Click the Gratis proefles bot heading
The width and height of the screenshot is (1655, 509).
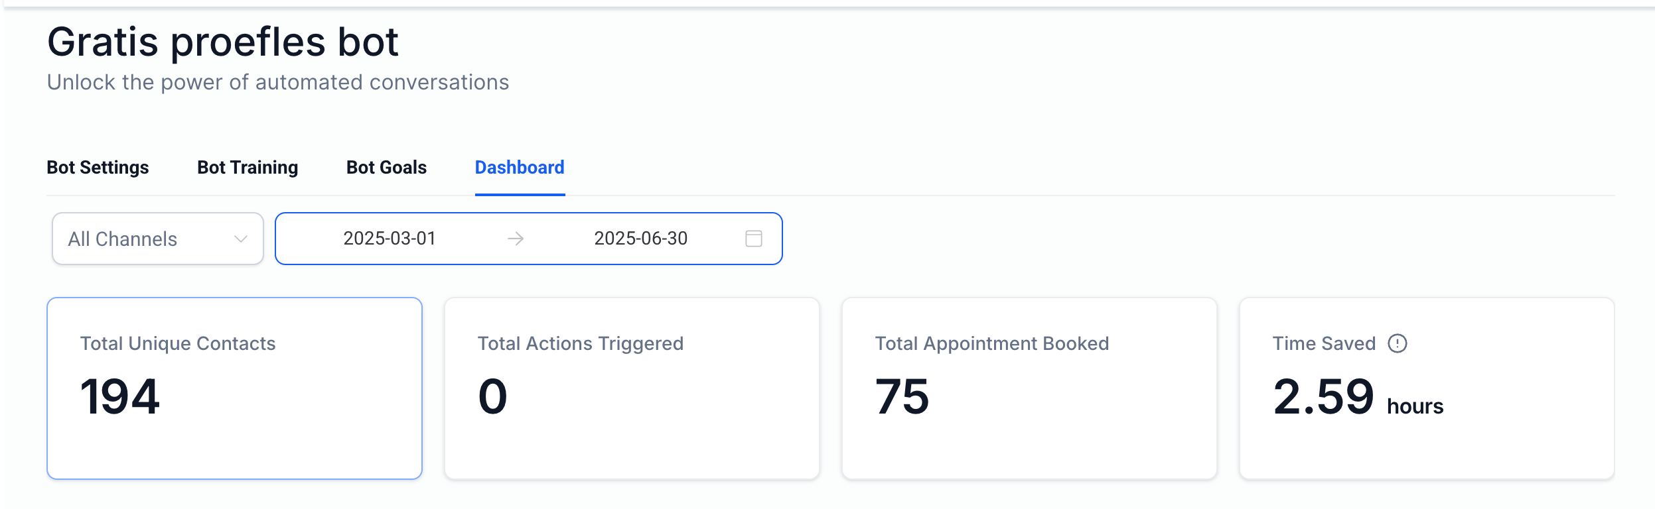(223, 42)
